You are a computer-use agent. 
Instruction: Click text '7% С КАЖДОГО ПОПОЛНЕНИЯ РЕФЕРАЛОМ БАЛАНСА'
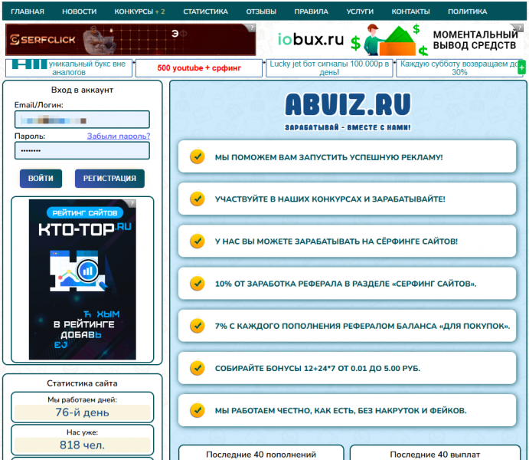pyautogui.click(x=325, y=327)
